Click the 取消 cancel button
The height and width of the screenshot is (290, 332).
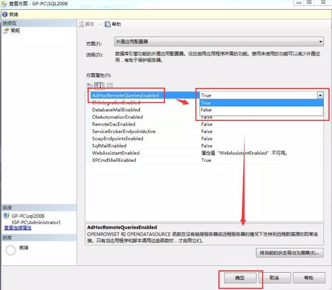click(274, 277)
